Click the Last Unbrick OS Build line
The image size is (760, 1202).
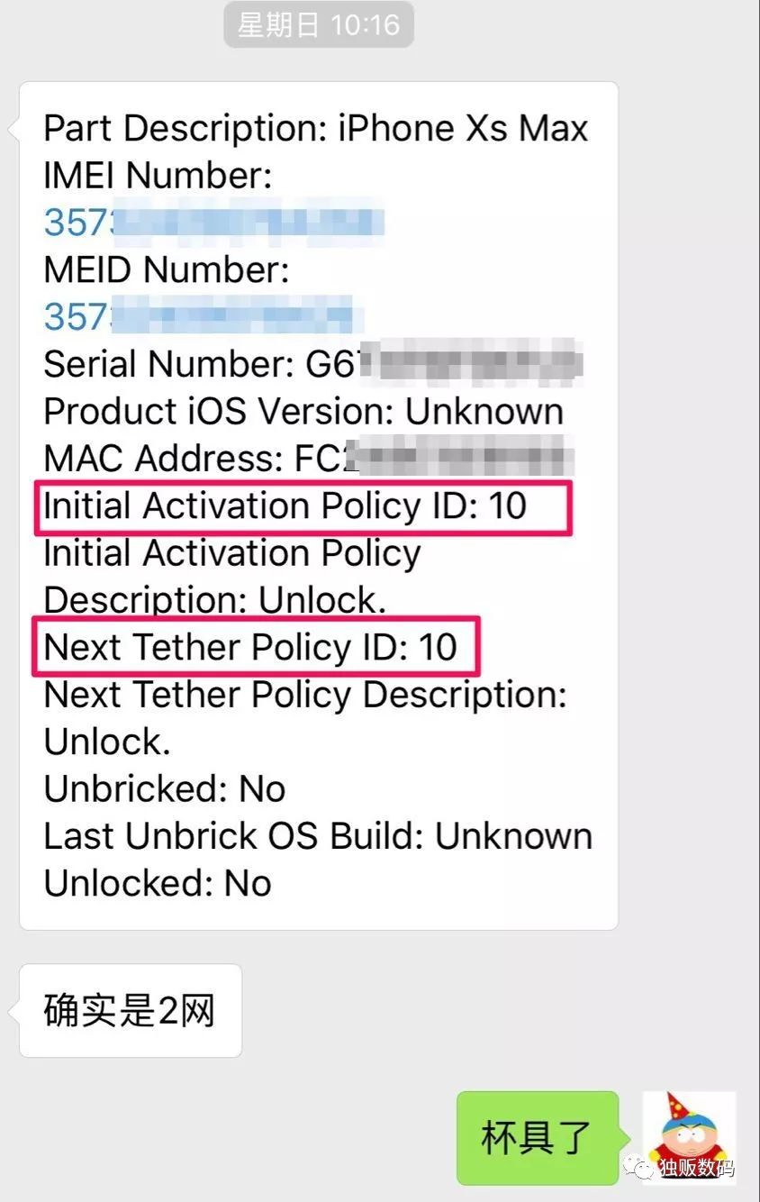318,836
